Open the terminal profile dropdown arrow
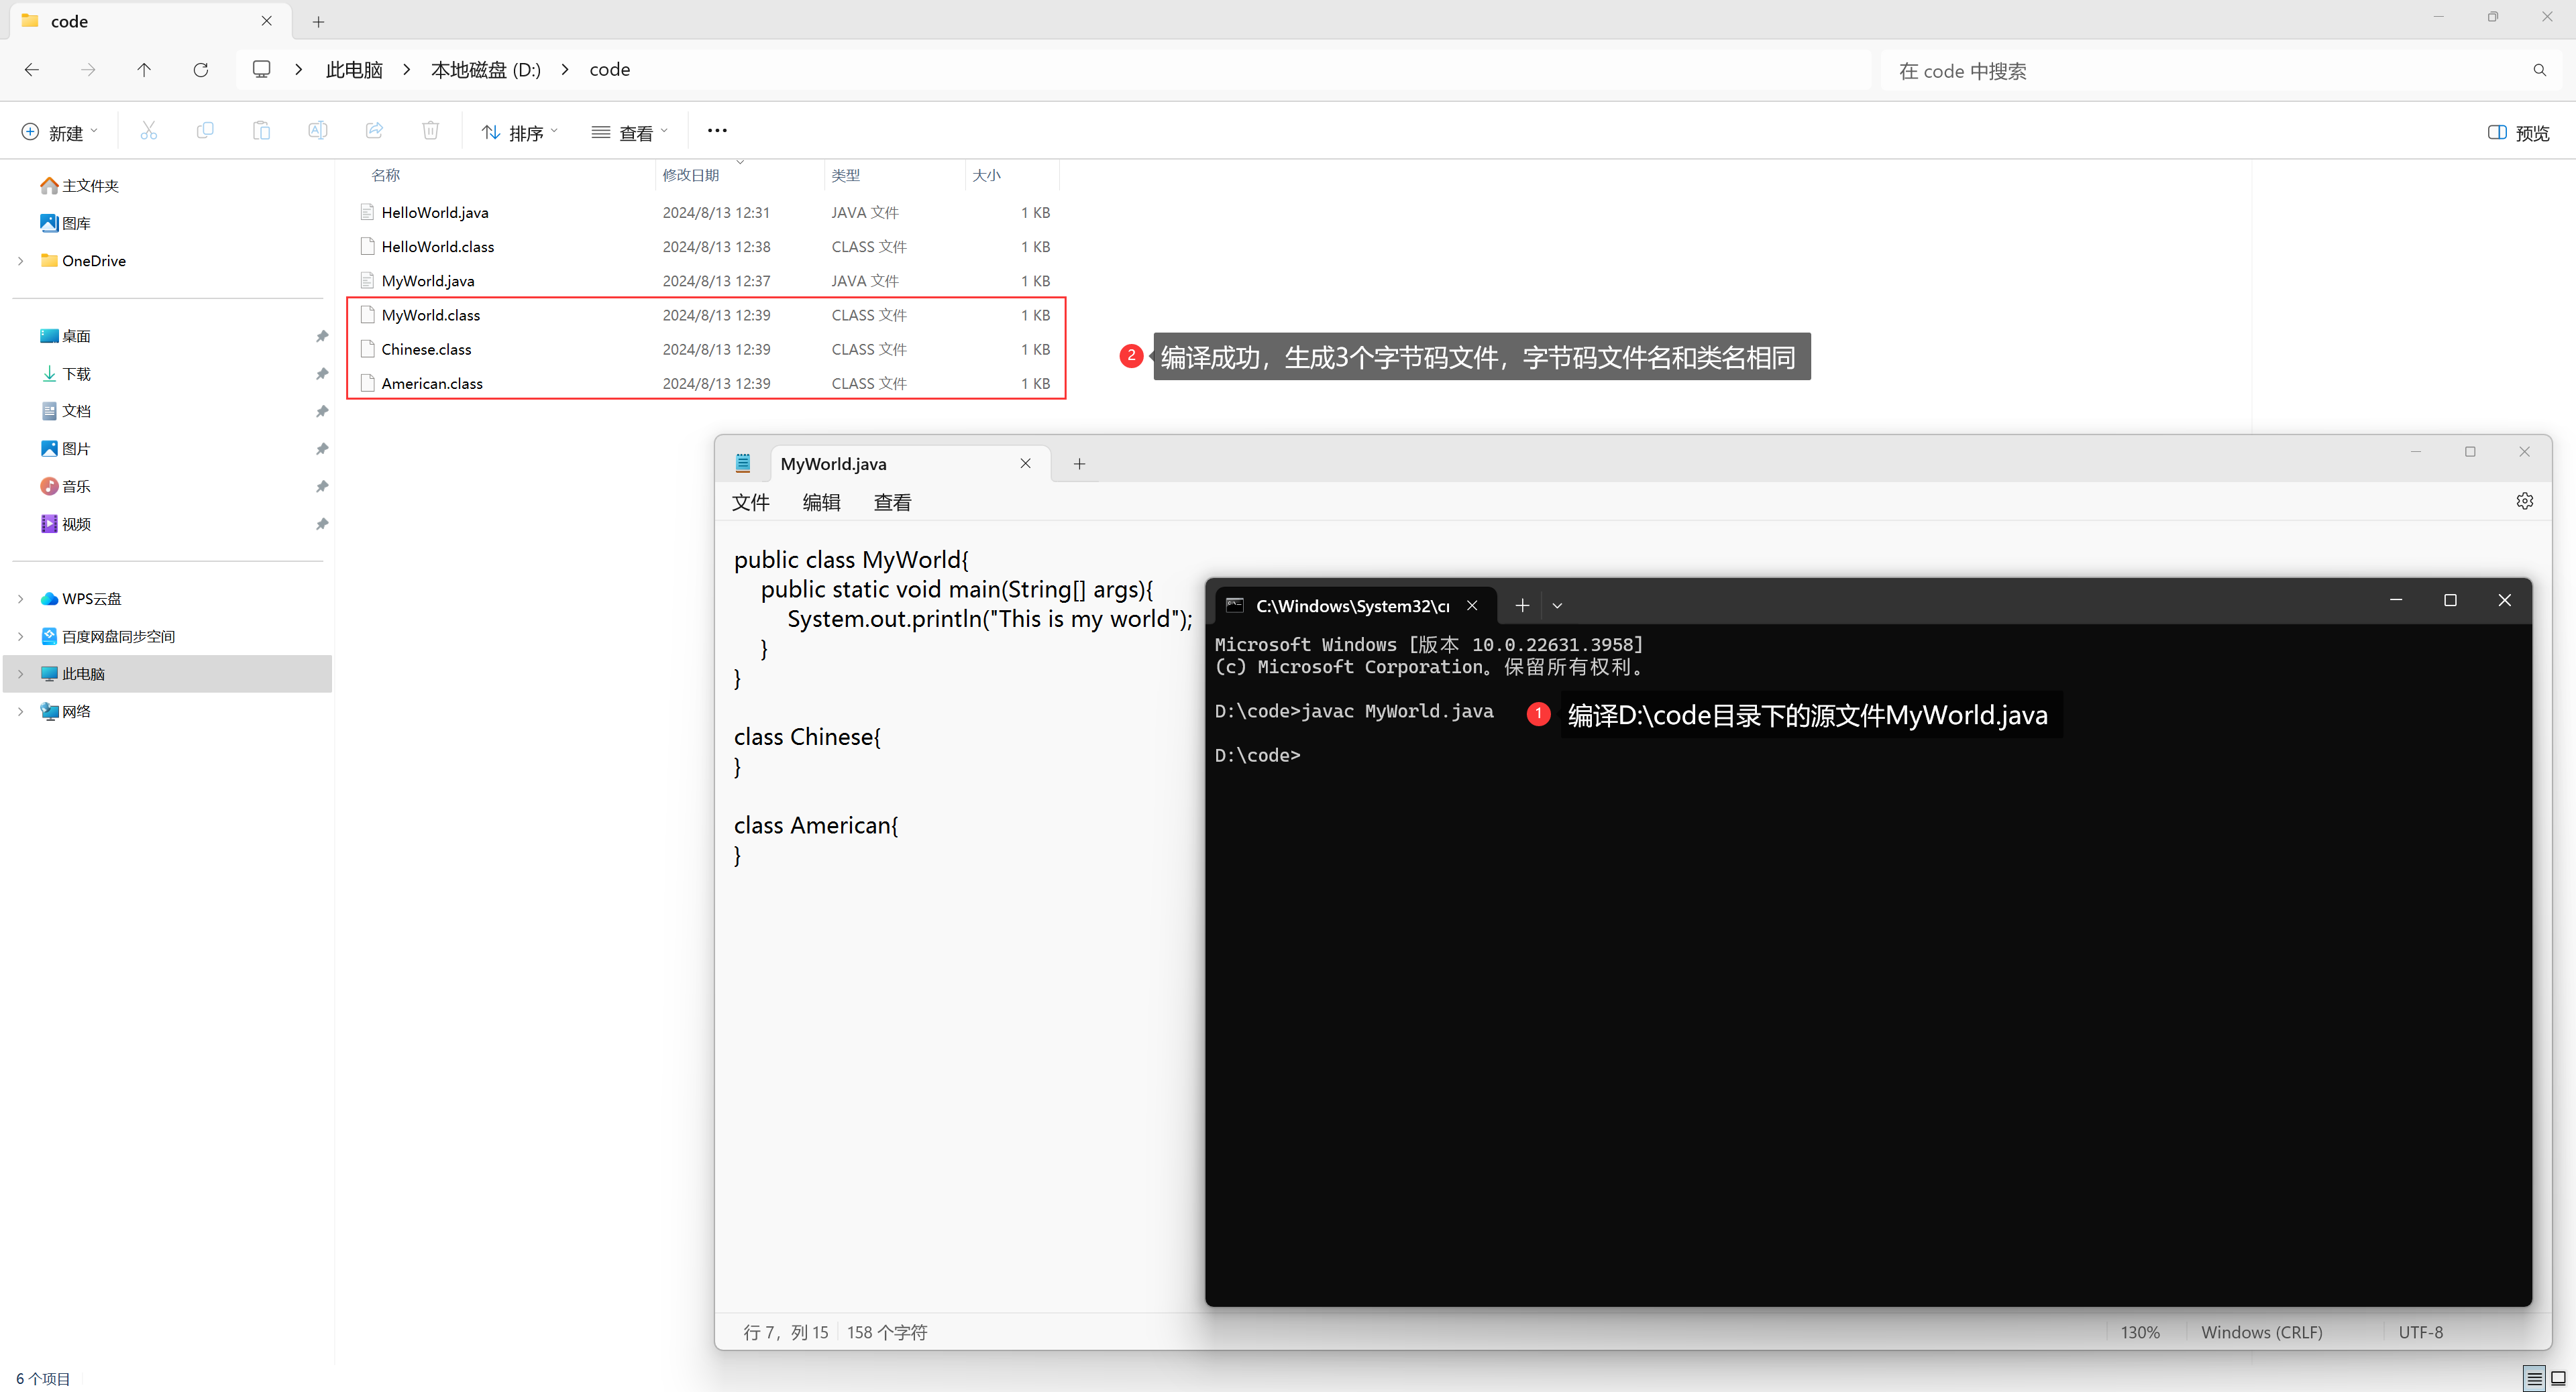2576x1392 pixels. 1557,605
